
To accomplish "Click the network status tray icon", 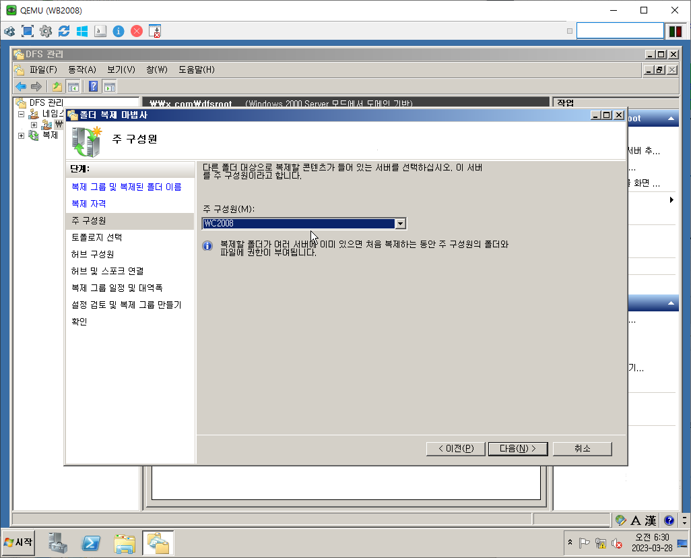I will coord(600,543).
